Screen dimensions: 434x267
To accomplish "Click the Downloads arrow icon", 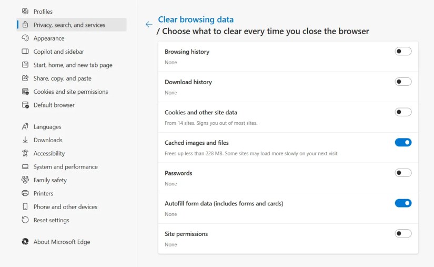I will point(25,140).
